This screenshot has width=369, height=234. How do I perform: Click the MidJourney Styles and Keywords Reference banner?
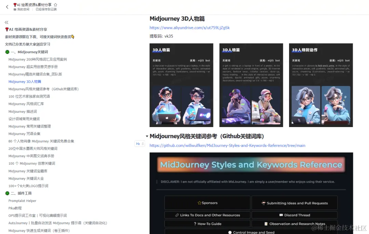[251, 165]
